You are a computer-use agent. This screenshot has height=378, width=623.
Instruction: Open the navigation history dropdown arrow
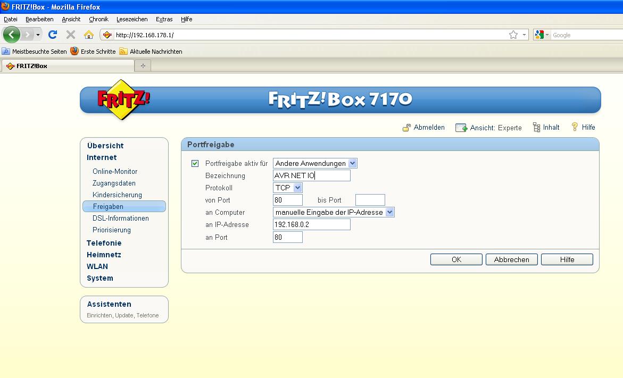(x=38, y=35)
